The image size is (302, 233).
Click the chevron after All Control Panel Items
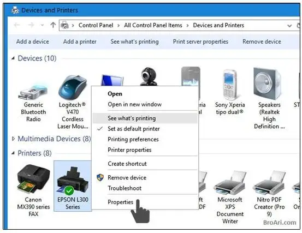tap(187, 26)
